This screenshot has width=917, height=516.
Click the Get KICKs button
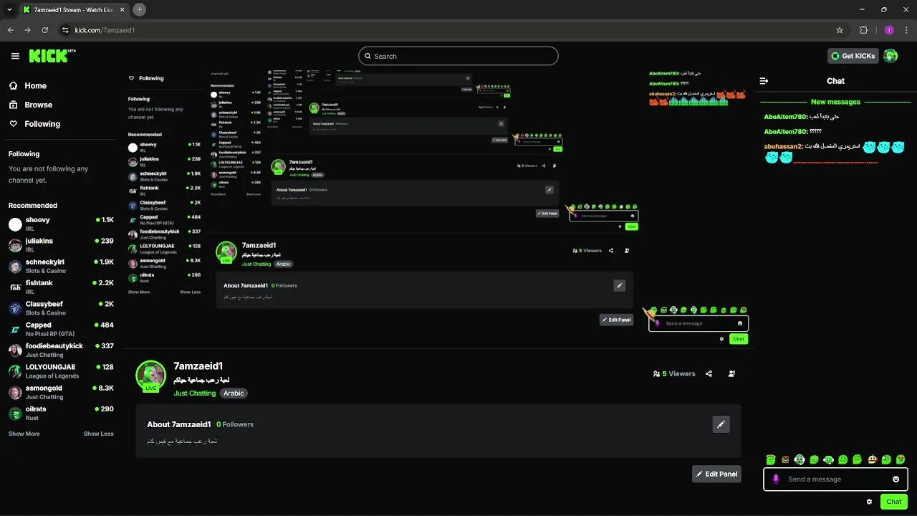pyautogui.click(x=853, y=56)
